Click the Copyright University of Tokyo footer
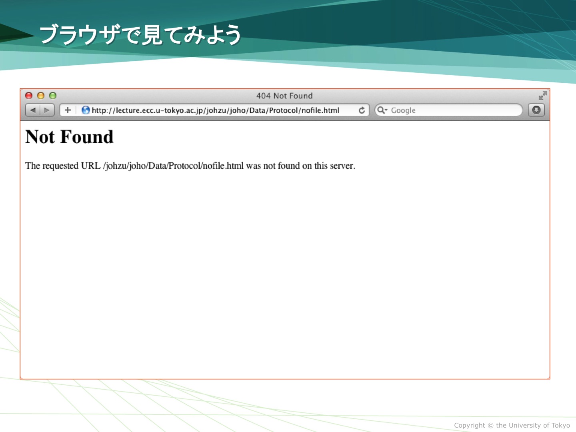This screenshot has height=432, width=576. pos(512,425)
